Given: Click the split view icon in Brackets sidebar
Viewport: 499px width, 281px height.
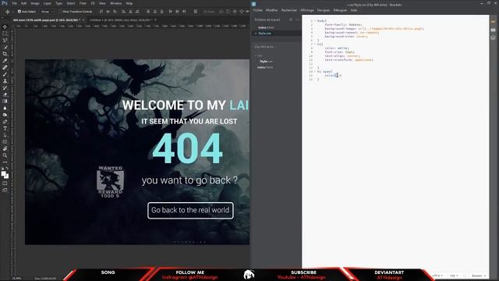Looking at the screenshot, I should 298,20.
